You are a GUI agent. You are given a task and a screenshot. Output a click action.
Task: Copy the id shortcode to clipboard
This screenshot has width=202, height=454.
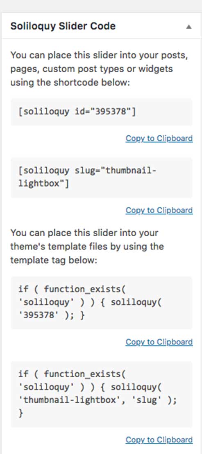tap(159, 138)
